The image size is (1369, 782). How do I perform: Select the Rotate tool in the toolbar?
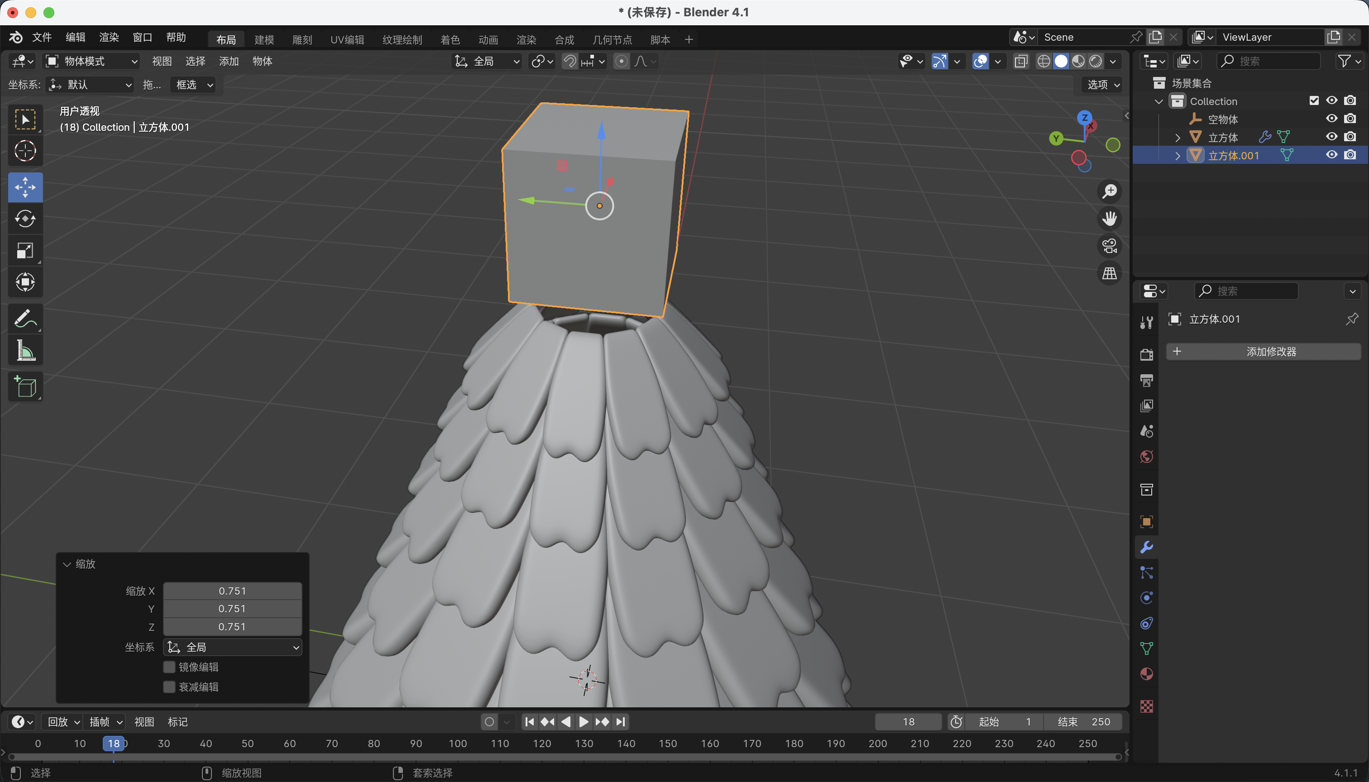(x=25, y=219)
